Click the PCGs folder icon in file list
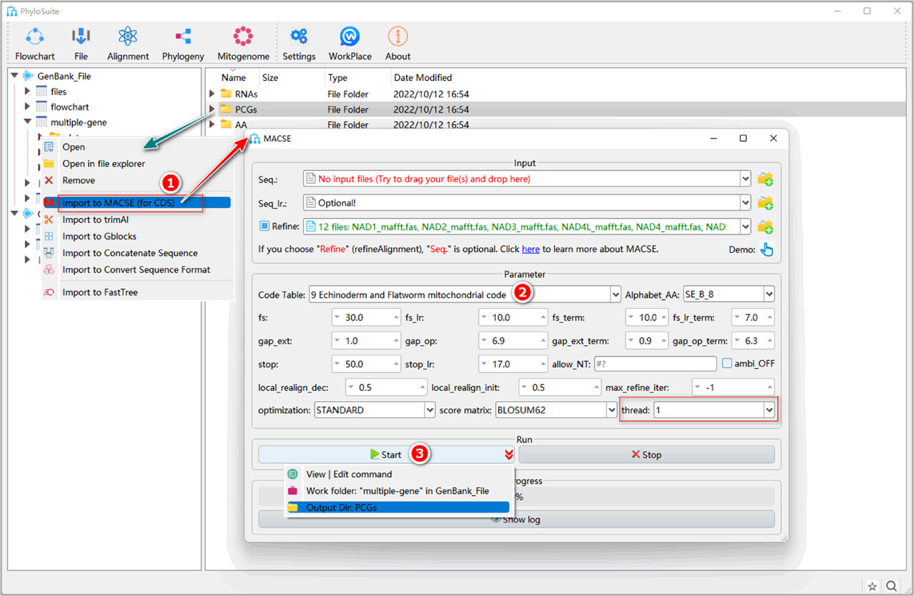The width and height of the screenshot is (914, 596). pos(226,109)
